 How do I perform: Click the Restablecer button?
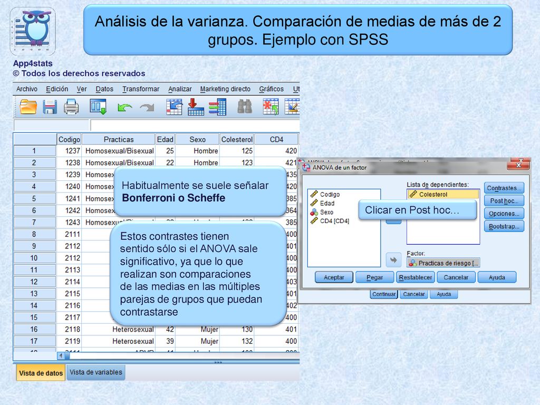click(x=416, y=277)
